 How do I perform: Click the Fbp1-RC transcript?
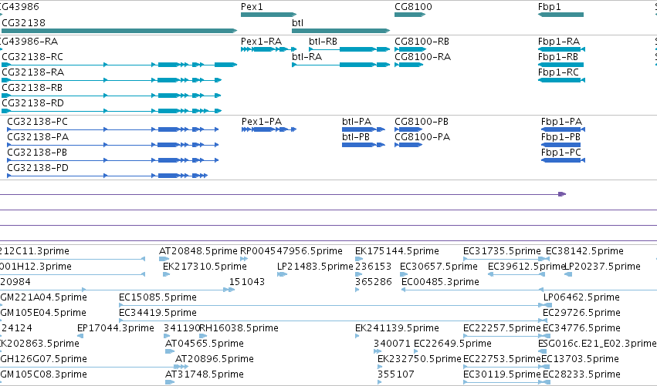561,80
